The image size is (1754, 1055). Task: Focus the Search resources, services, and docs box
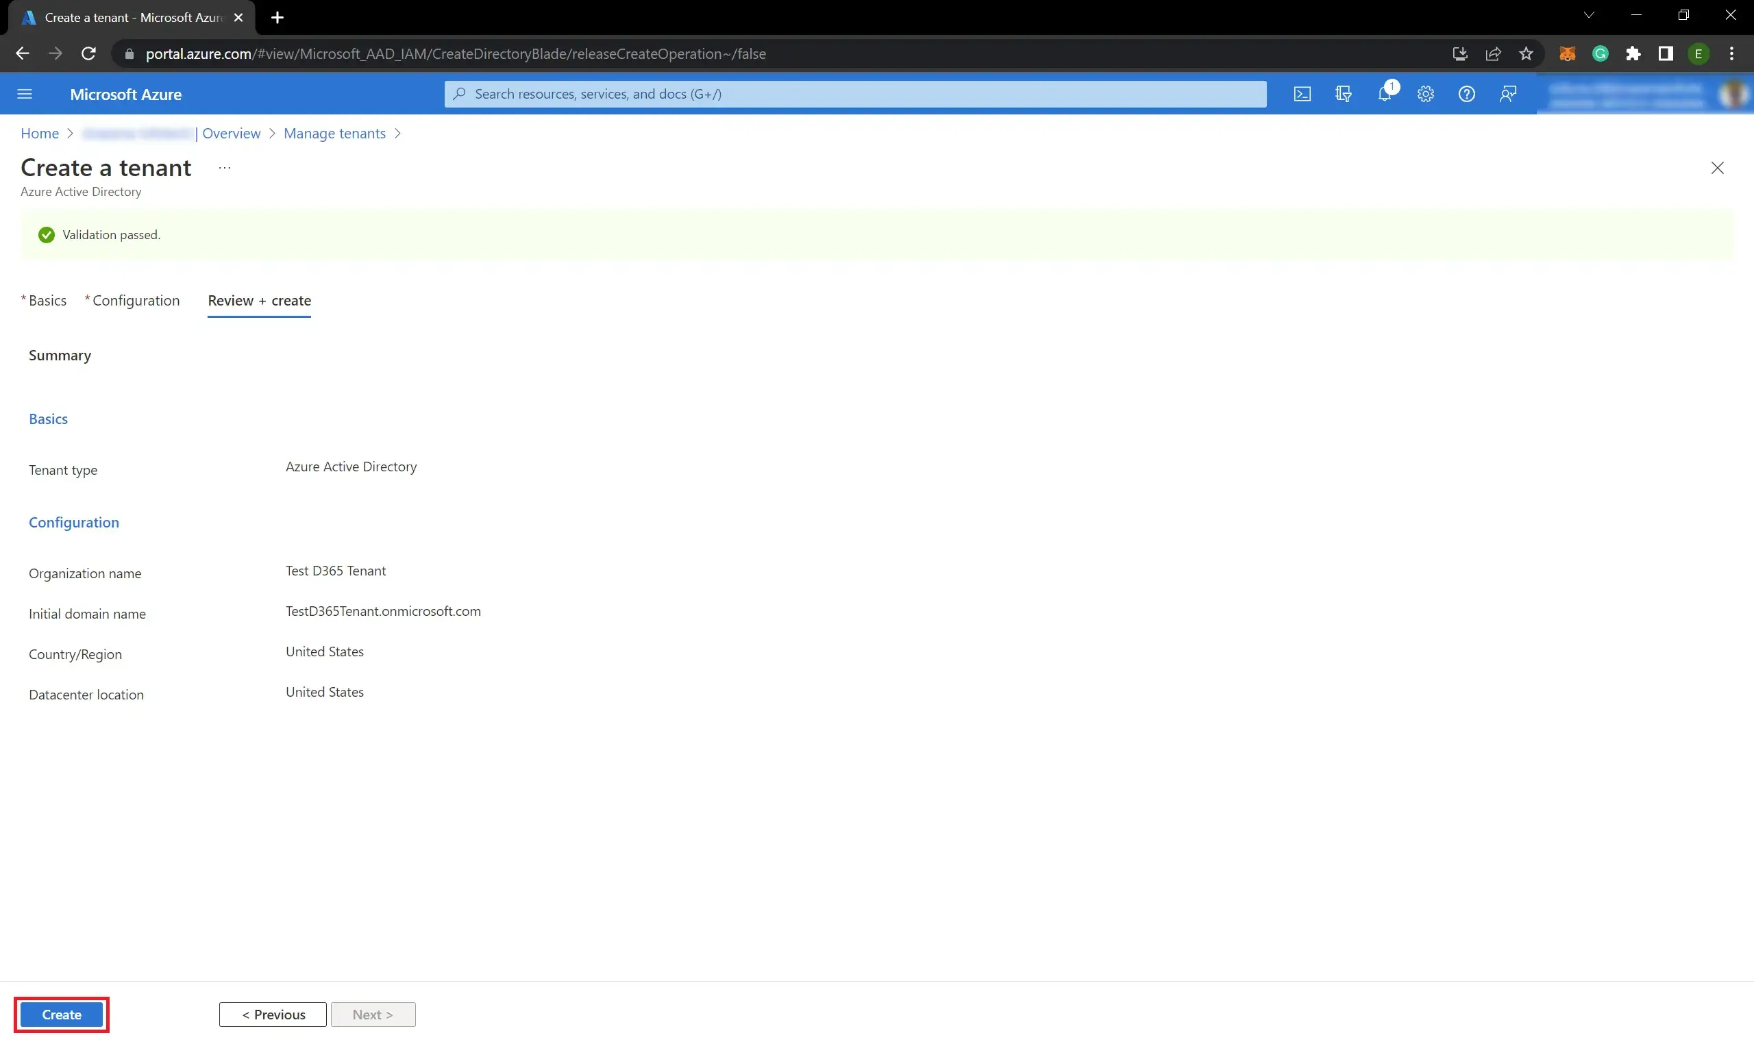(x=855, y=94)
